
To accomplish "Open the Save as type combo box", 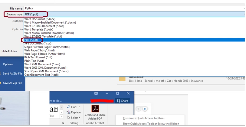I will pyautogui.click(x=134, y=14).
